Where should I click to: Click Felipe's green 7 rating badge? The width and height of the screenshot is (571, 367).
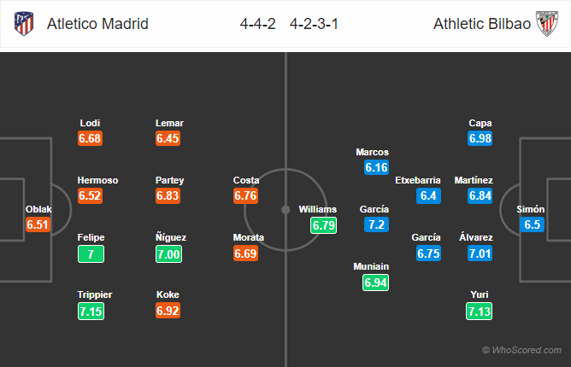pos(91,253)
